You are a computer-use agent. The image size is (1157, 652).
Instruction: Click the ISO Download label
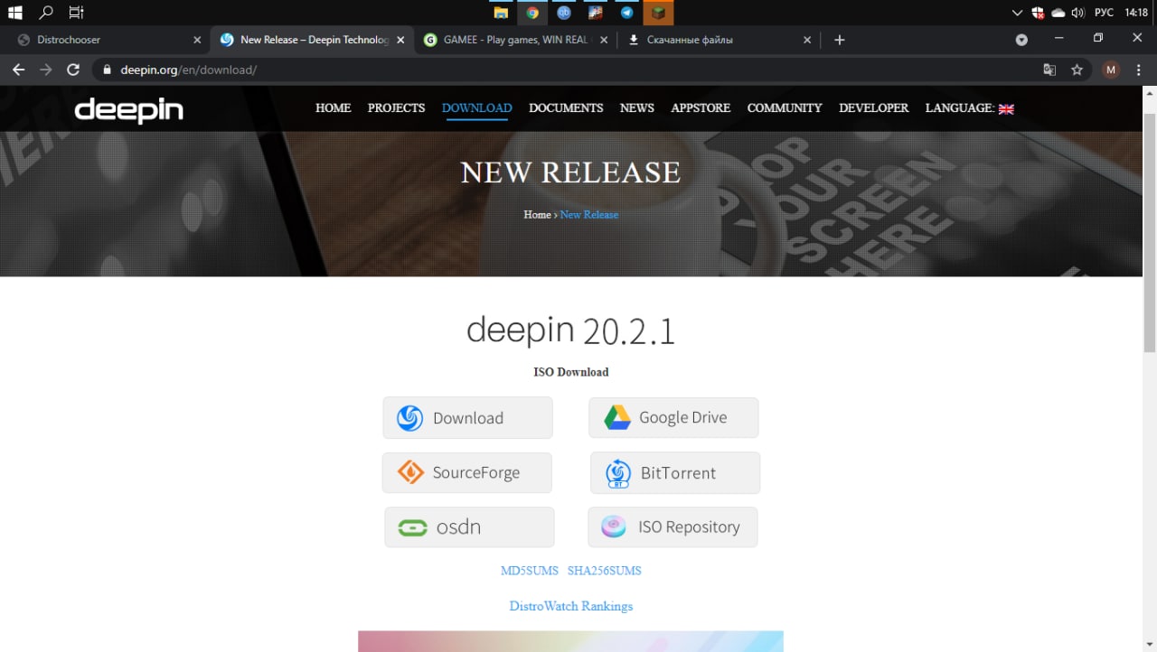571,372
